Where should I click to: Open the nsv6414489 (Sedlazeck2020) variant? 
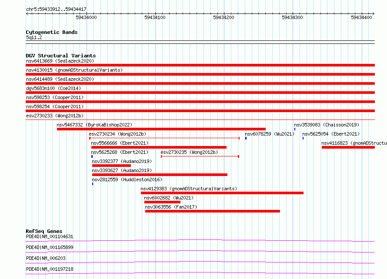tap(60, 79)
